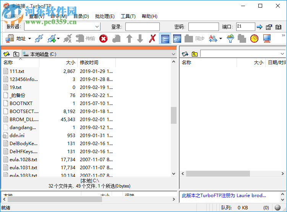Click the remote pane parent directory icon
Screen dimensions: 287x212
pyautogui.click(x=195, y=54)
